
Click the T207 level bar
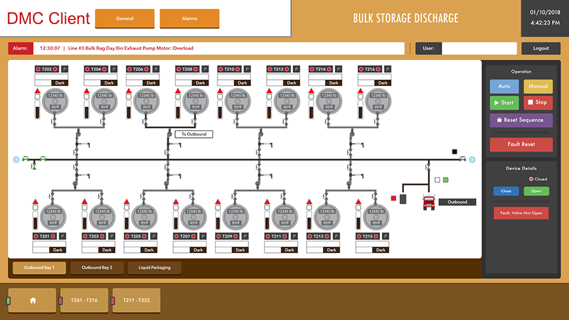tap(176, 221)
